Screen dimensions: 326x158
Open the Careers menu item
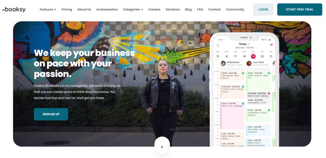pos(154,9)
